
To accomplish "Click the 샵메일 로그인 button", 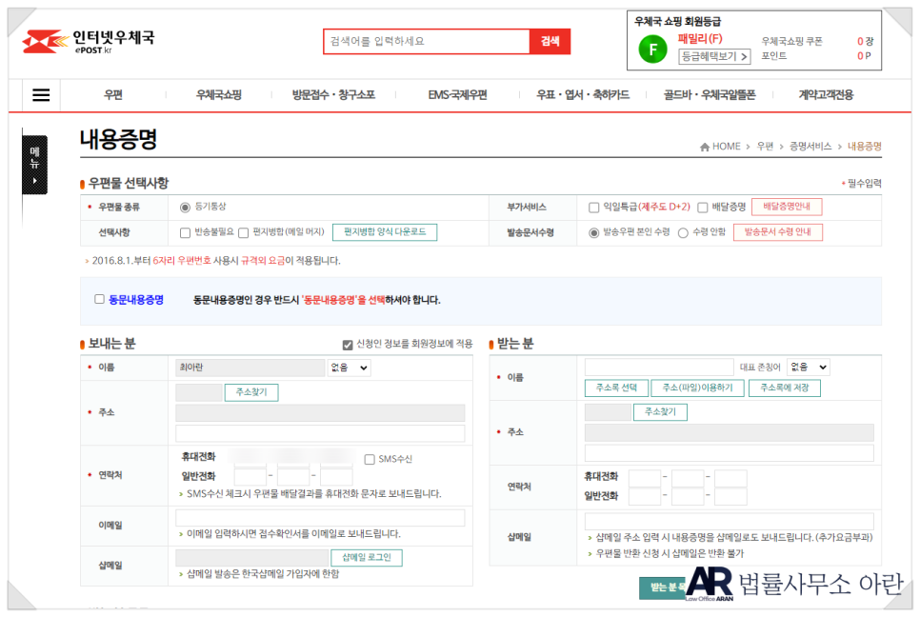I will [366, 558].
